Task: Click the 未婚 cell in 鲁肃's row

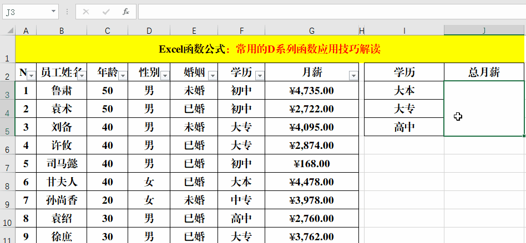Action: 194,90
